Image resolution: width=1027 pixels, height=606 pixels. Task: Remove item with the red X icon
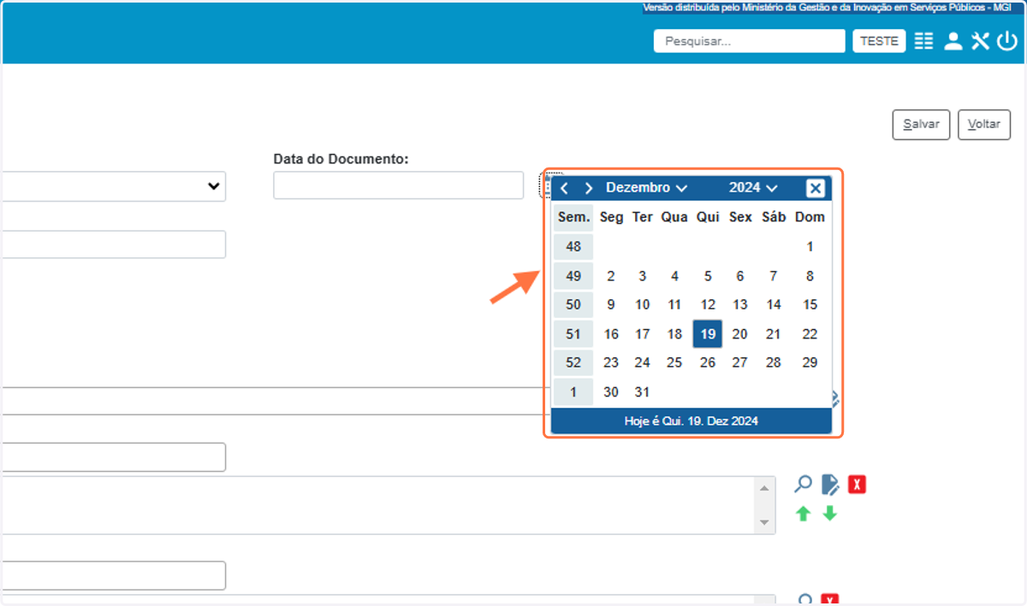click(x=857, y=485)
